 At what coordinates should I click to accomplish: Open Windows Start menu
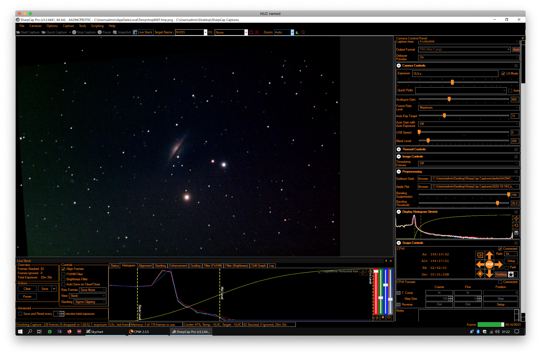pyautogui.click(x=20, y=332)
